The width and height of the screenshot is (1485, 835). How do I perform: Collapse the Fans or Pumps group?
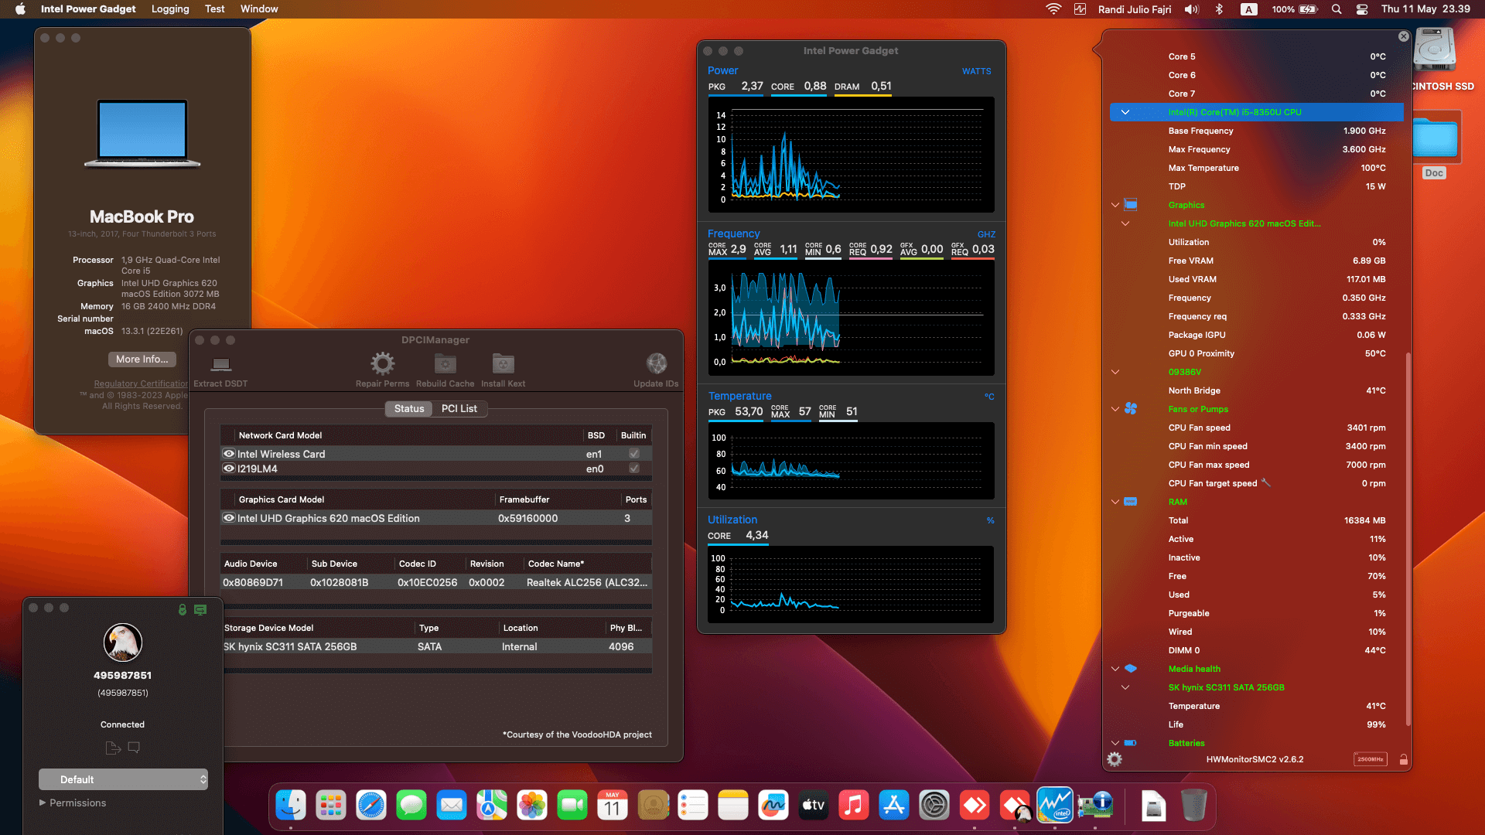tap(1115, 409)
